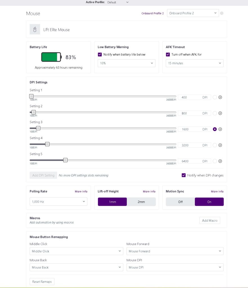Screen dimensions: 248x288
Task: Set lift-off height to 1mm
Action: click(x=112, y=202)
